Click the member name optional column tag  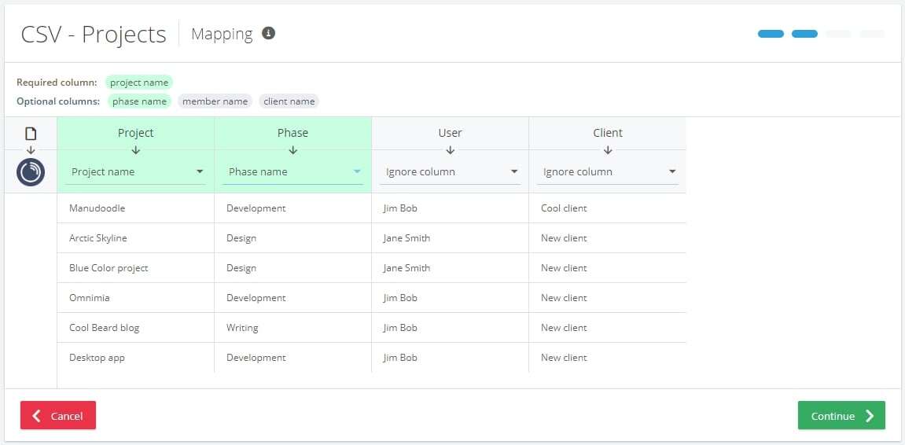(215, 101)
